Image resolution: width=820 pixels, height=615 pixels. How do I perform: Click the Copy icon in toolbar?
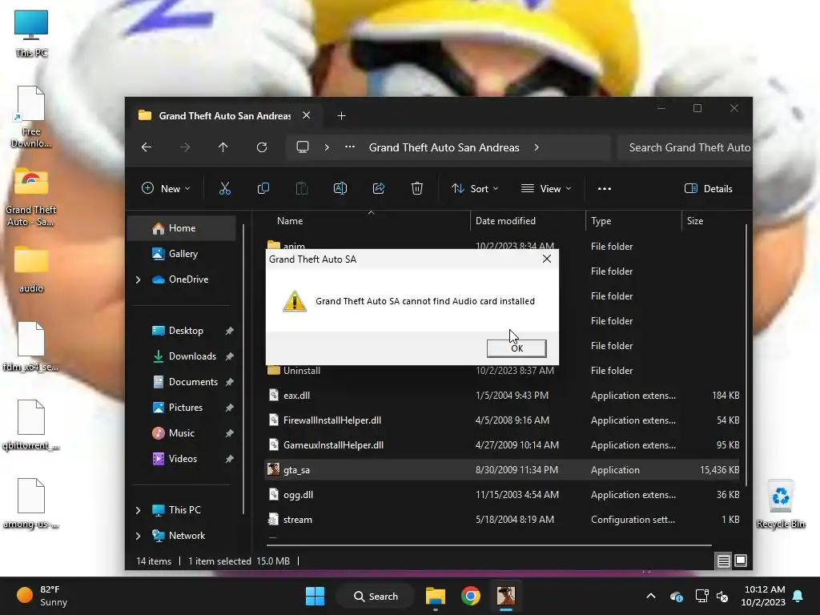[263, 188]
